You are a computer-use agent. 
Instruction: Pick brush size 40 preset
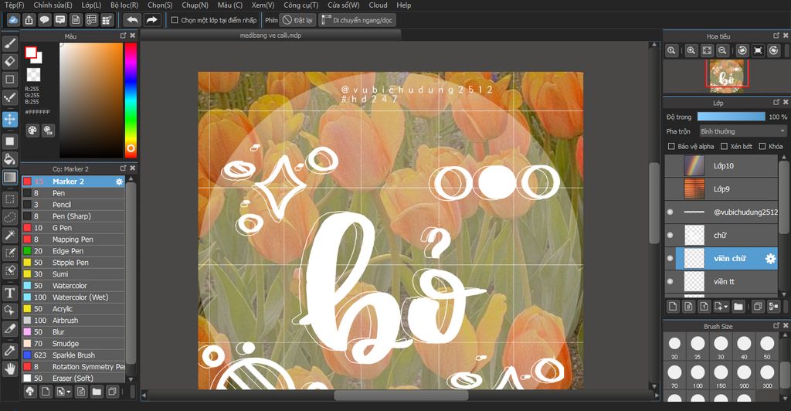[744, 347]
